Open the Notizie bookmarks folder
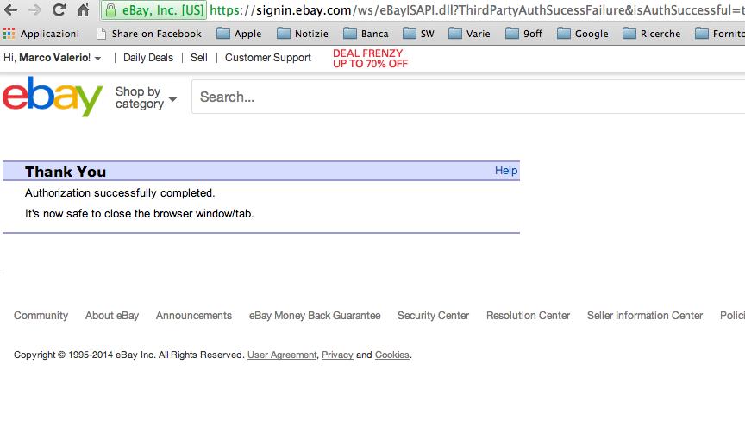 [x=303, y=34]
